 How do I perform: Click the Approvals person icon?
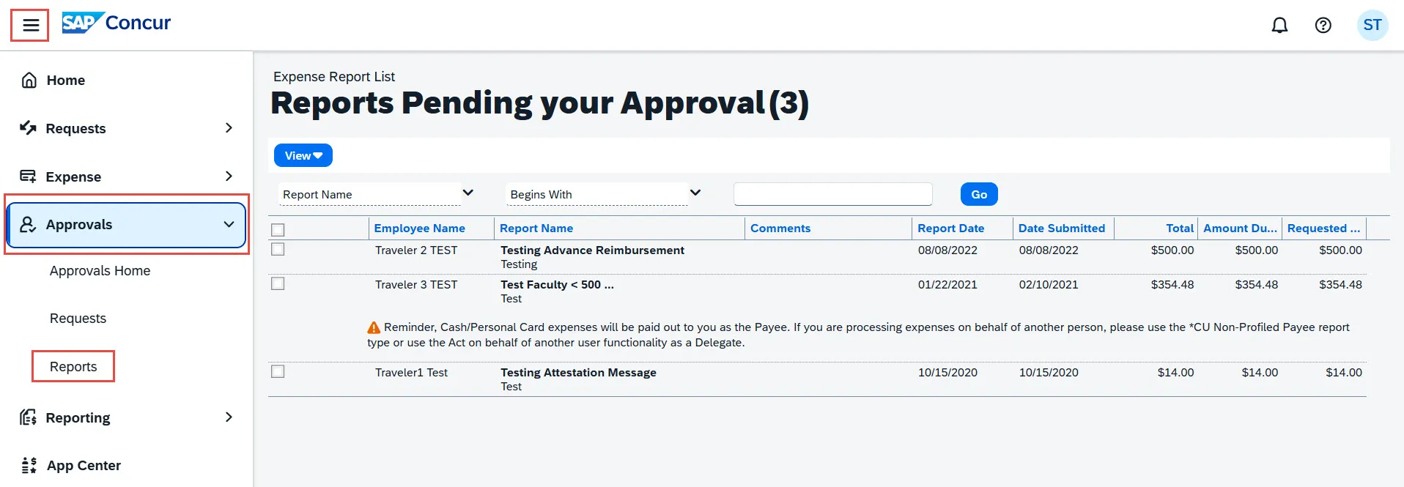pos(28,224)
